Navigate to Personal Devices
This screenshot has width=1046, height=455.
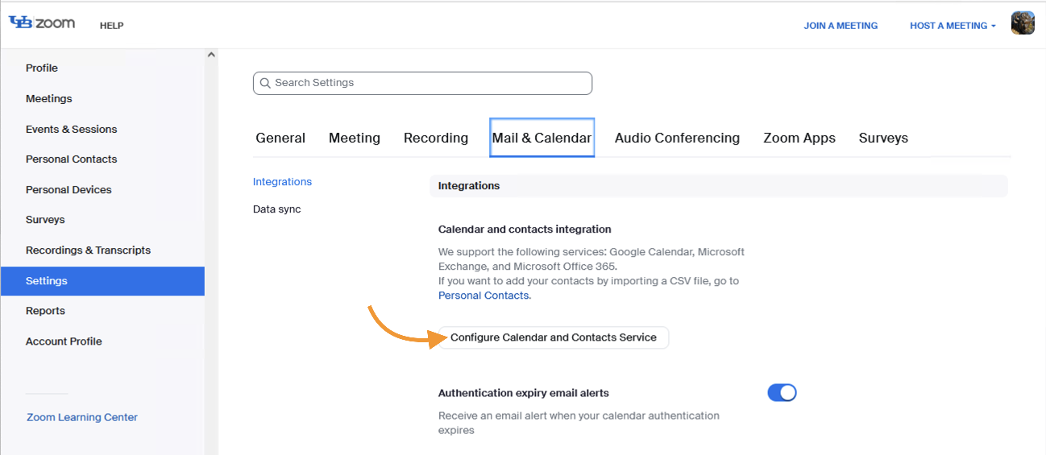(68, 190)
